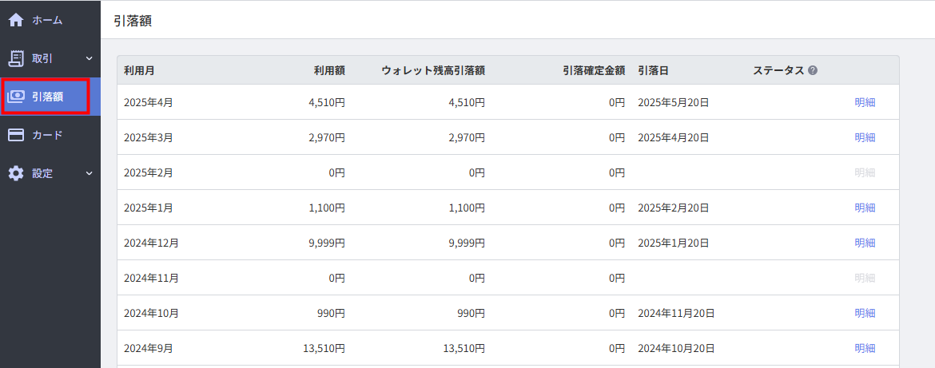Click the 引落額 money icon

click(x=15, y=97)
